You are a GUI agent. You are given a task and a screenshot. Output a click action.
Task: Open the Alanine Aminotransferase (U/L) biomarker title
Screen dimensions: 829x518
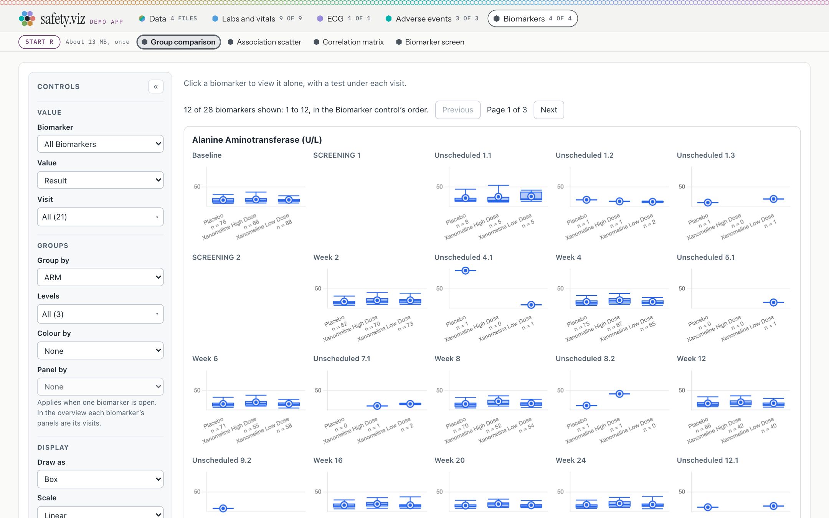257,140
